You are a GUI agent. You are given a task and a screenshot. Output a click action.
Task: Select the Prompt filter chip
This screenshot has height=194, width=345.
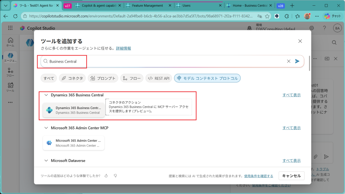pyautogui.click(x=103, y=78)
